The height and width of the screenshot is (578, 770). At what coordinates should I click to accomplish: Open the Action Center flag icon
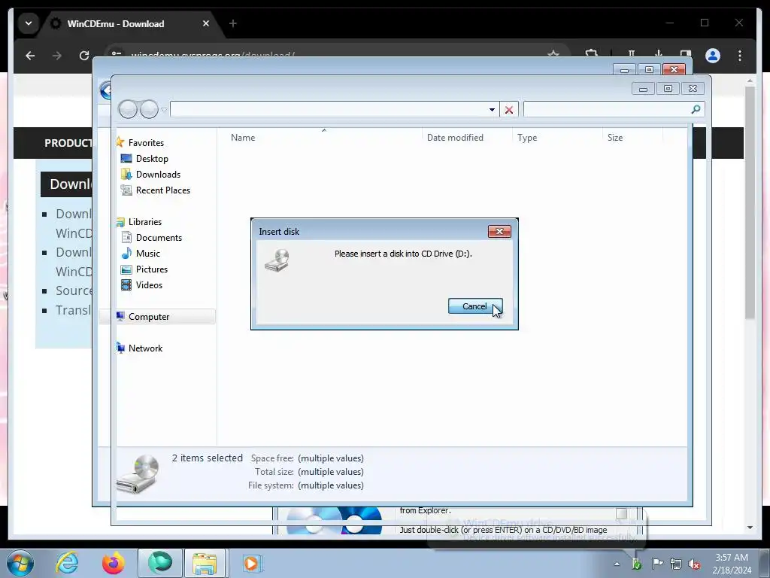click(x=656, y=564)
